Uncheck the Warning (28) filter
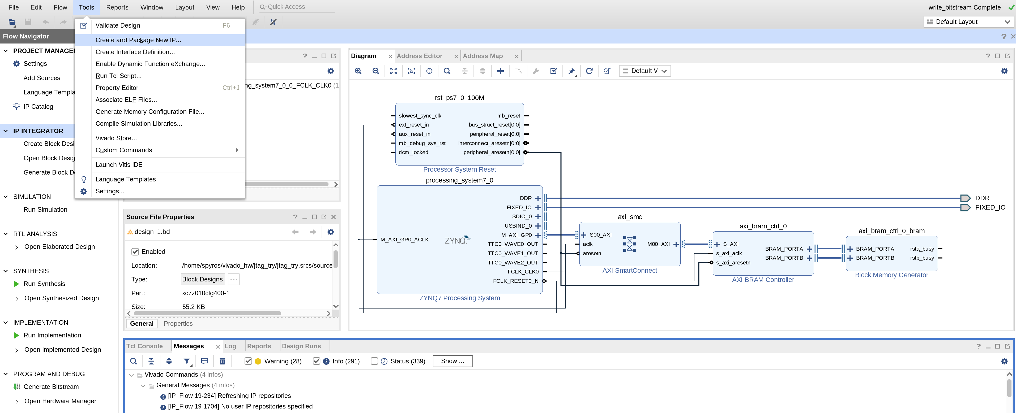The height and width of the screenshot is (413, 1016). (x=248, y=361)
